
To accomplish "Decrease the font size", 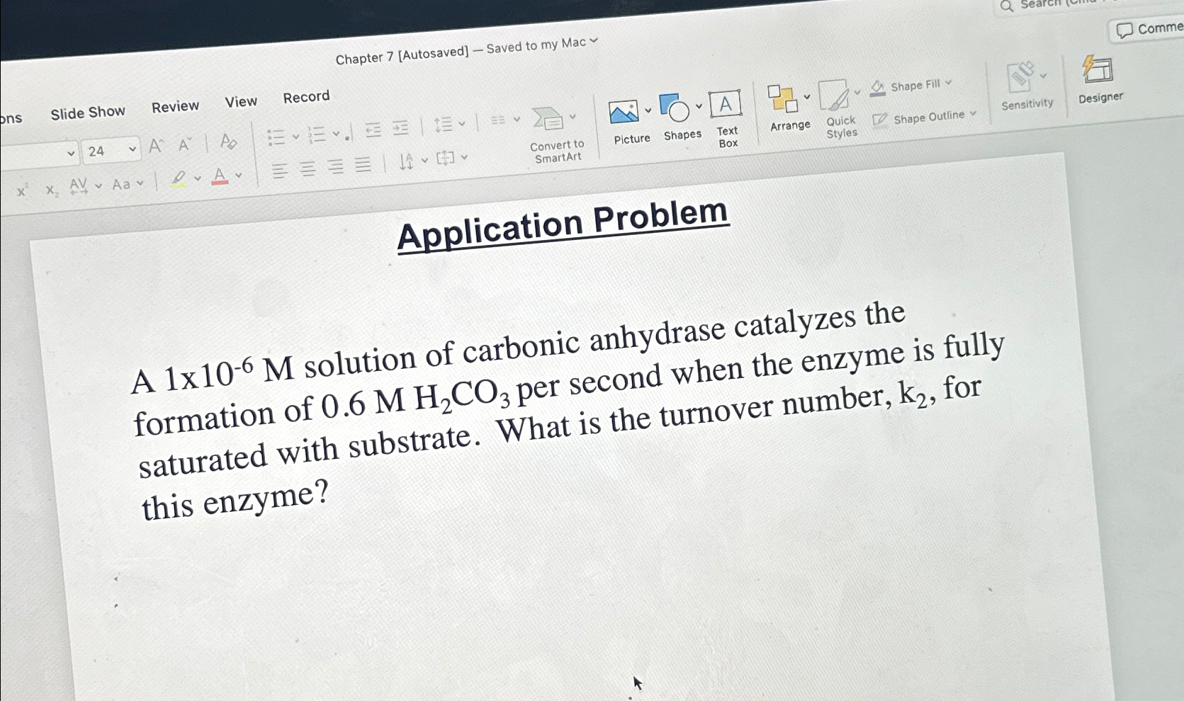I will pyautogui.click(x=185, y=144).
